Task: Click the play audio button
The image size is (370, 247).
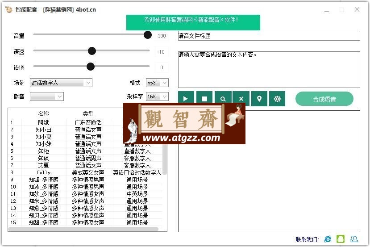Action: coord(186,99)
